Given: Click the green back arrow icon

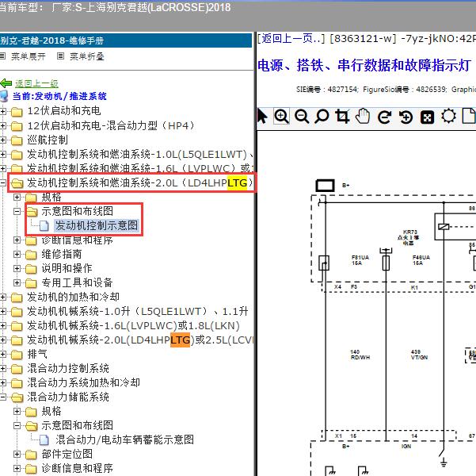Looking at the screenshot, I should [6, 83].
